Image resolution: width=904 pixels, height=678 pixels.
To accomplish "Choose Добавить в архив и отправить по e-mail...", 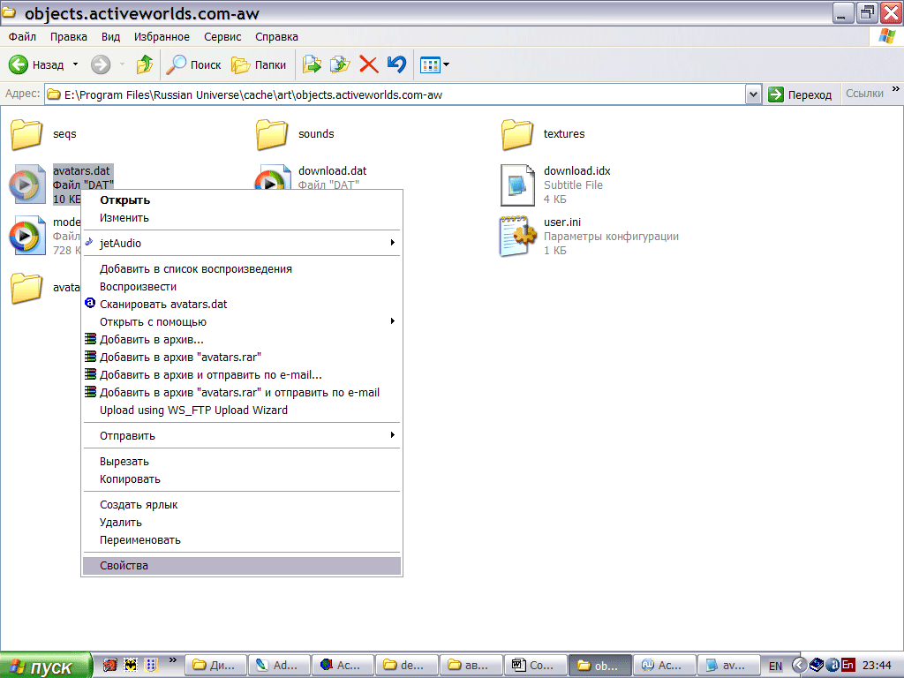I will (242, 374).
